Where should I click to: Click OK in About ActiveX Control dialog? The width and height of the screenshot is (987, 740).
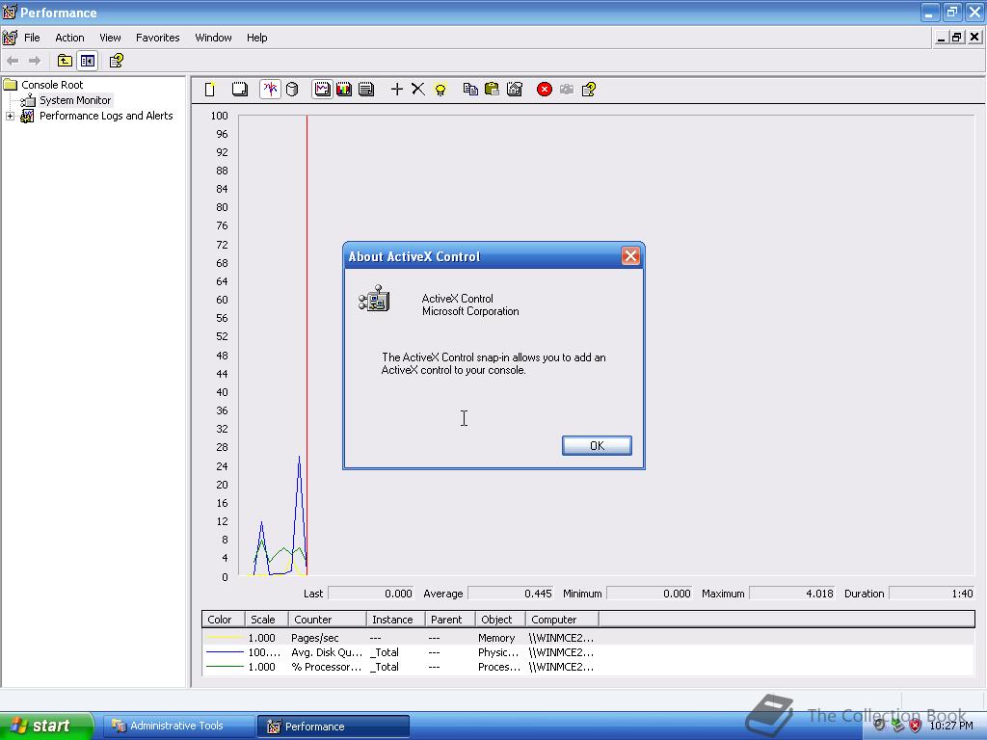pyautogui.click(x=597, y=445)
